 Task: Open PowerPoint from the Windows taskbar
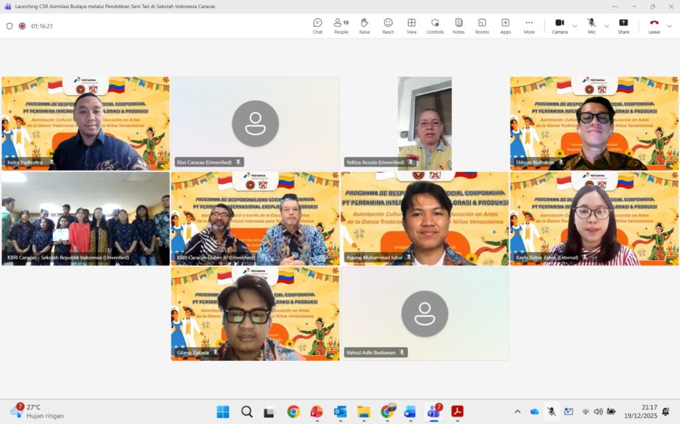(317, 411)
